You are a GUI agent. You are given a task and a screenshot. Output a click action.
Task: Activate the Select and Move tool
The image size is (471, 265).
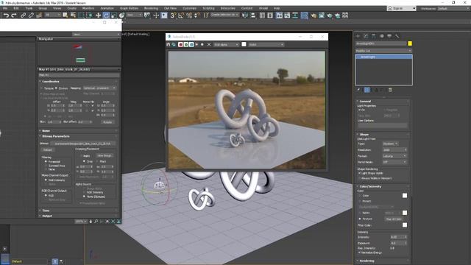(98, 15)
